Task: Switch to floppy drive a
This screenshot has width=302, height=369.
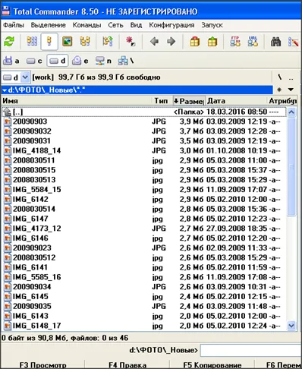Action: tap(11, 61)
